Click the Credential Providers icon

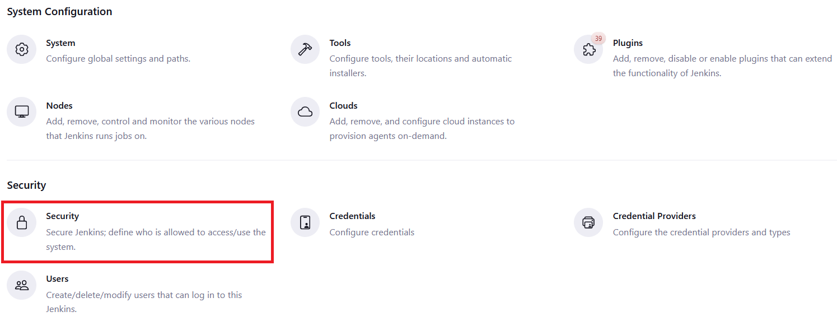588,222
